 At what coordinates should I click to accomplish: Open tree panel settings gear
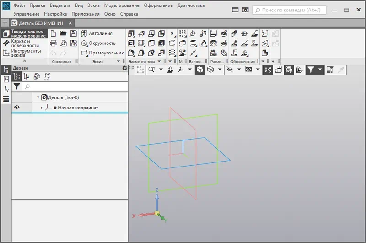[x=124, y=68]
